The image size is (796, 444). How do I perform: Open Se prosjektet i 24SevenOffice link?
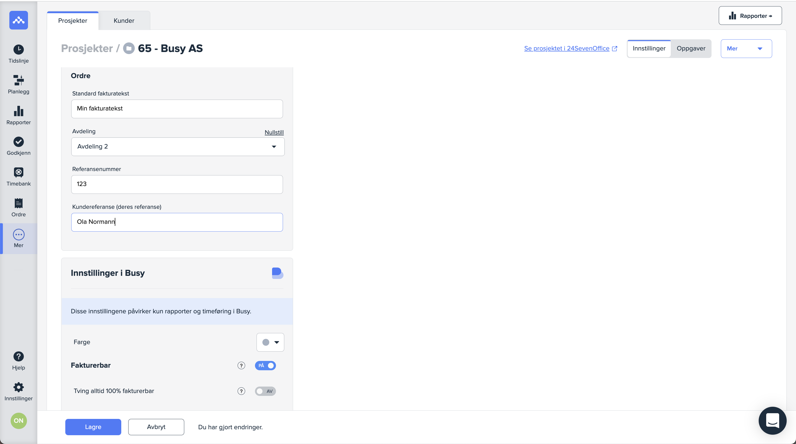[567, 48]
